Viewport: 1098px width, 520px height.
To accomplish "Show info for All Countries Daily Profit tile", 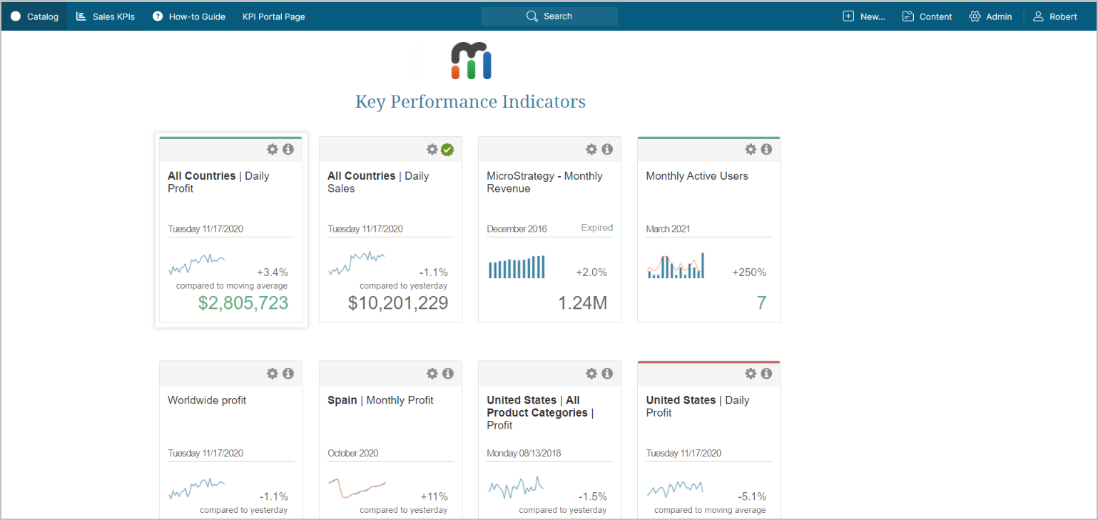I will 288,149.
